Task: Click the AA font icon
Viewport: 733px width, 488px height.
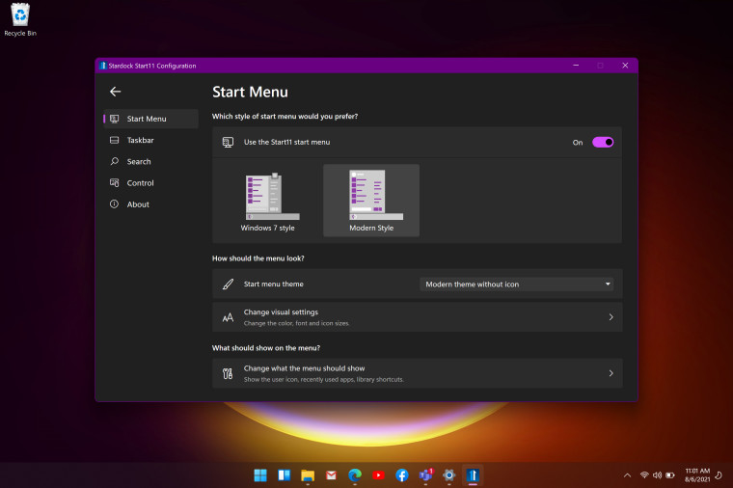Action: (228, 318)
